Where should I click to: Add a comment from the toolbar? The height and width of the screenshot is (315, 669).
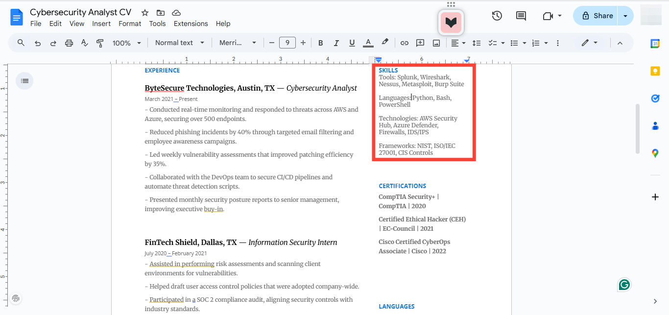coord(420,43)
